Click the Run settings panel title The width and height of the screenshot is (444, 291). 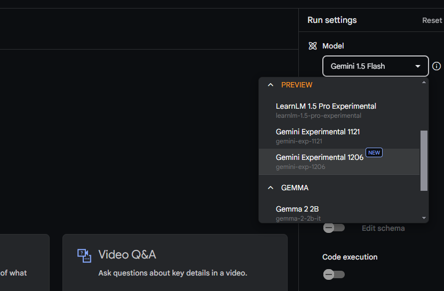click(332, 20)
